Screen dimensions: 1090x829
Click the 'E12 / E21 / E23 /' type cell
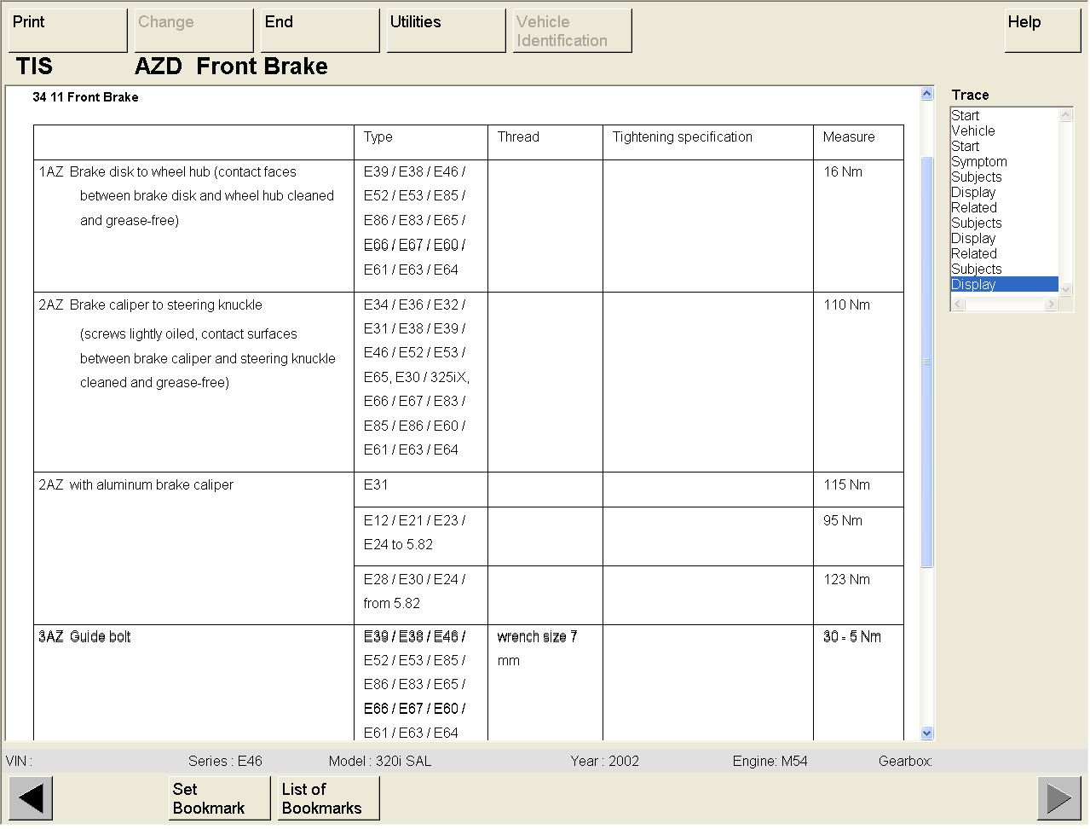415,520
